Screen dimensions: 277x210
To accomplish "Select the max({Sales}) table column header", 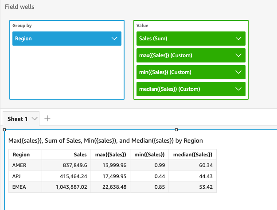I will pyautogui.click(x=111, y=155).
